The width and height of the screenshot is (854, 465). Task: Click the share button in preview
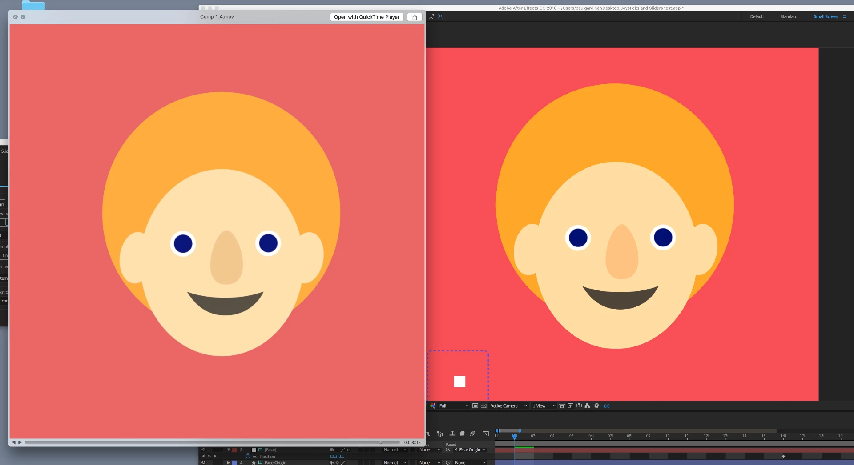click(415, 17)
